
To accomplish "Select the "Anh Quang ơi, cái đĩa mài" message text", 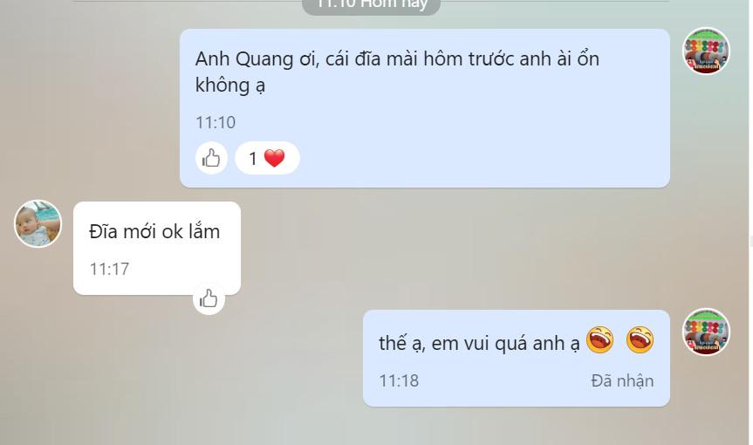I will pos(397,72).
